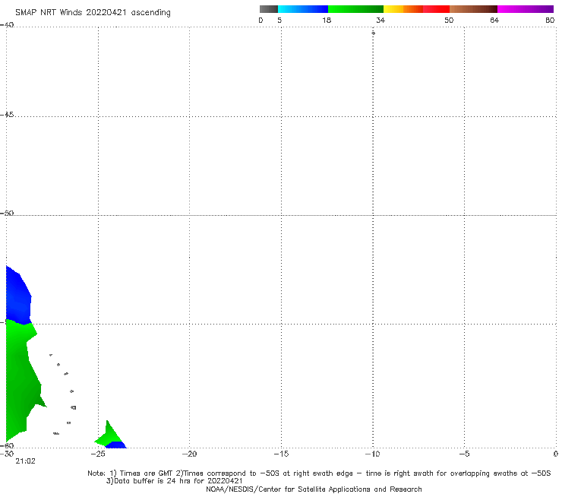The height and width of the screenshot is (494, 562).
Task: Click the longitude label '-25'
Action: tap(98, 454)
